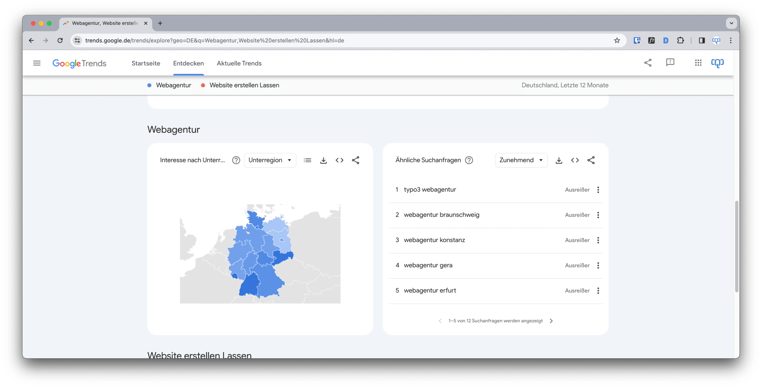Toggle the Chrome side panel
Screen dimensions: 762x388
[702, 40]
